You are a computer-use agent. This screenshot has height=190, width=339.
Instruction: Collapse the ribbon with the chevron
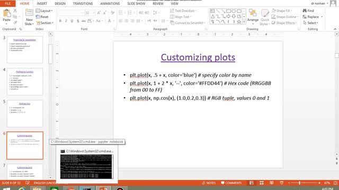point(335,29)
